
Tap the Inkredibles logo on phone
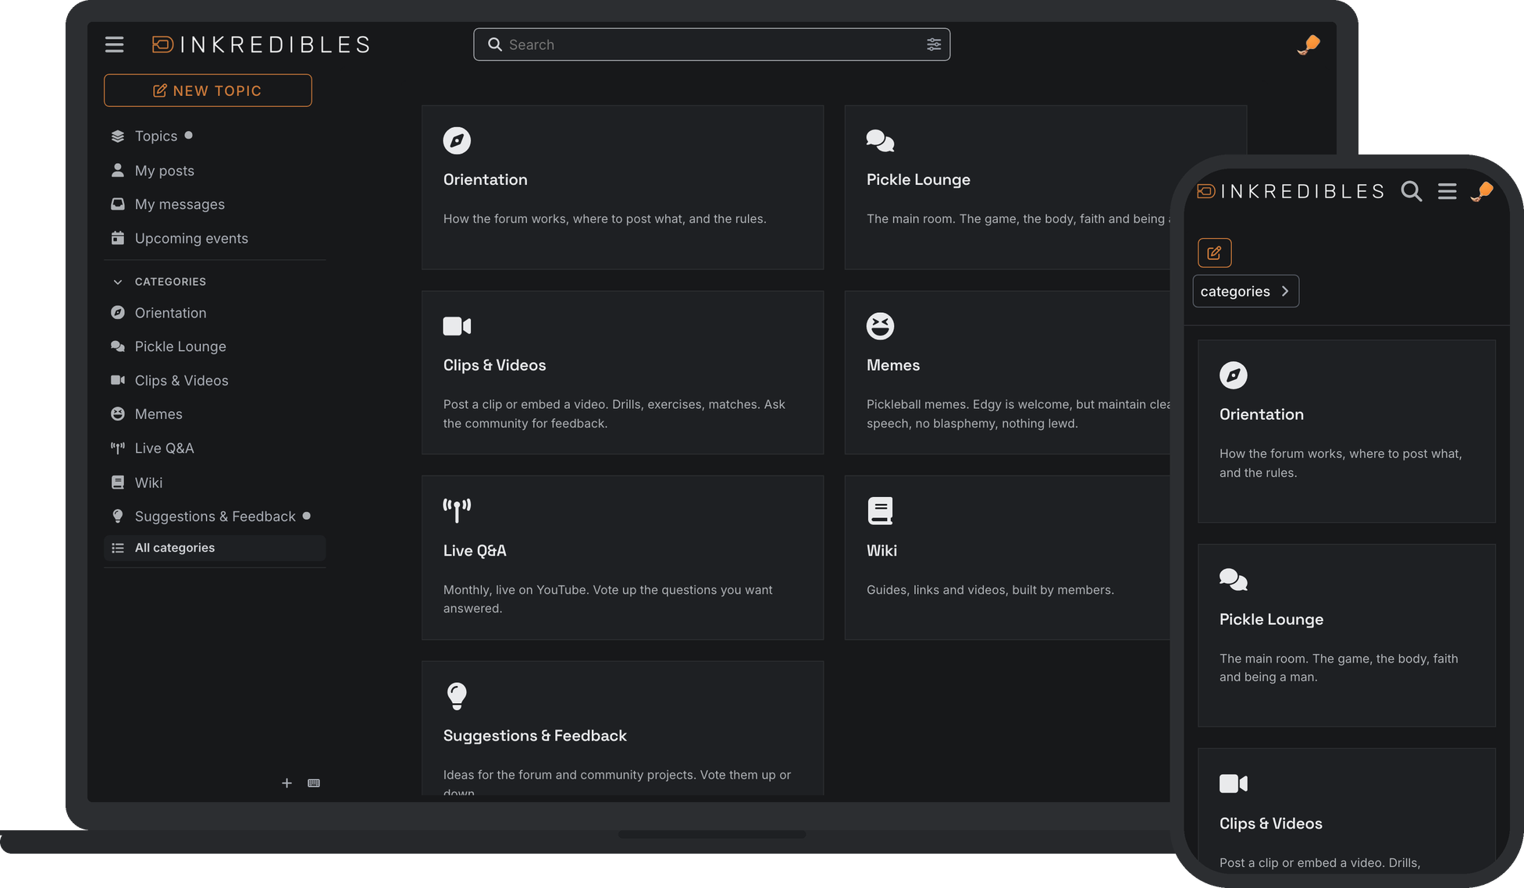click(x=1291, y=191)
